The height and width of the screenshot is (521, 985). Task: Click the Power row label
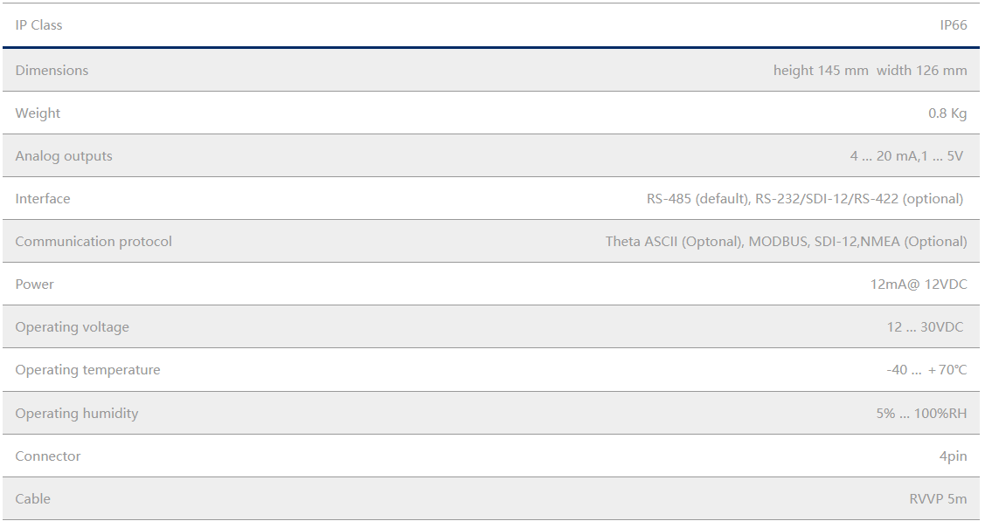tap(34, 284)
